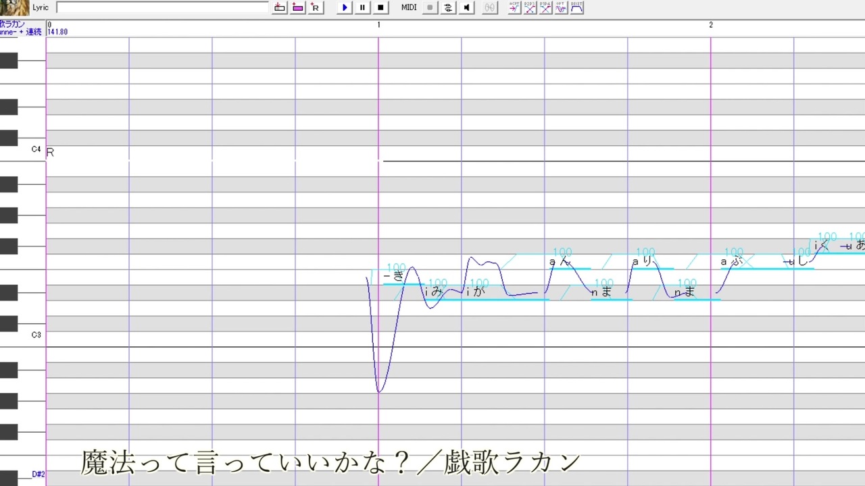
Task: Toggle the speaker mute icon
Action: (x=466, y=7)
